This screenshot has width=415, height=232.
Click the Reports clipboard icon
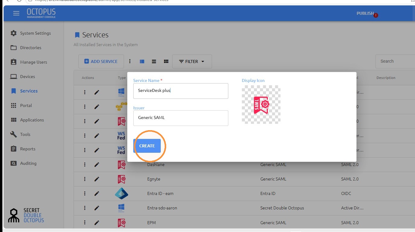tap(14, 149)
